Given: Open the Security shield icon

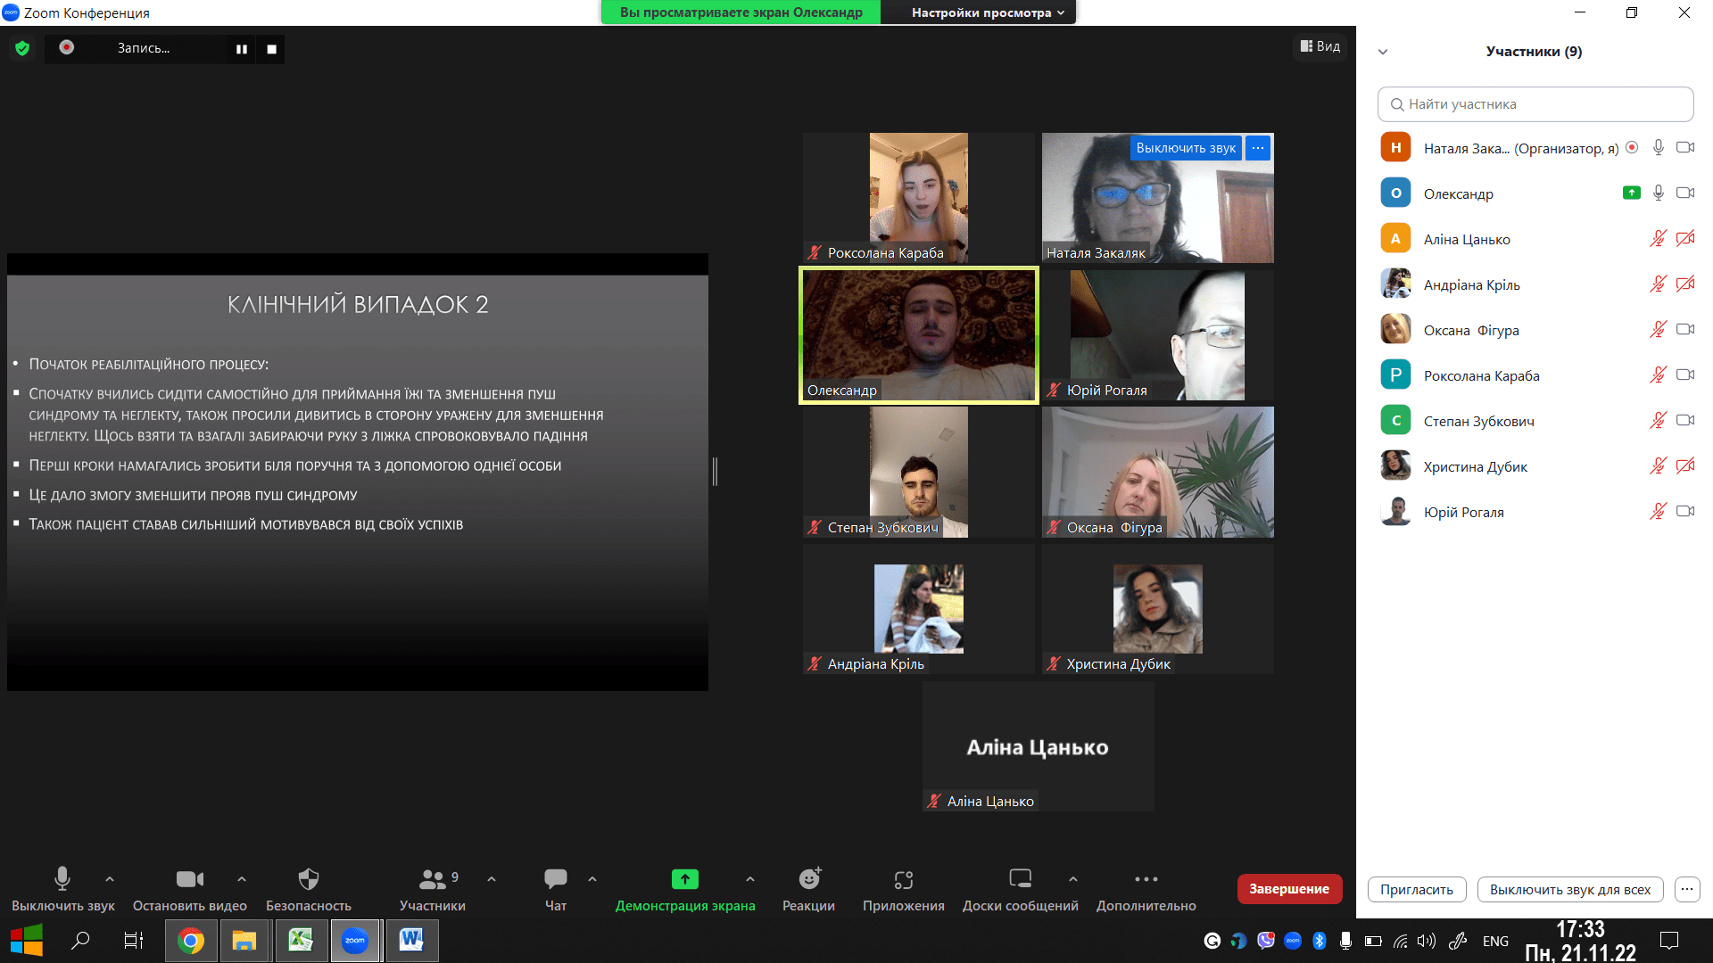Looking at the screenshot, I should tap(308, 879).
